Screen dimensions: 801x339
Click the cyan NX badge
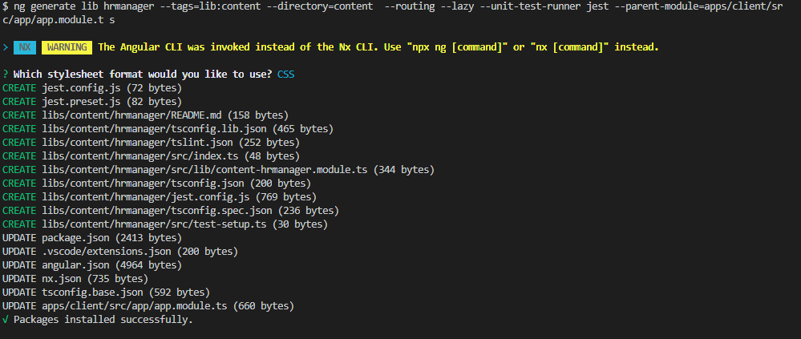click(x=26, y=47)
